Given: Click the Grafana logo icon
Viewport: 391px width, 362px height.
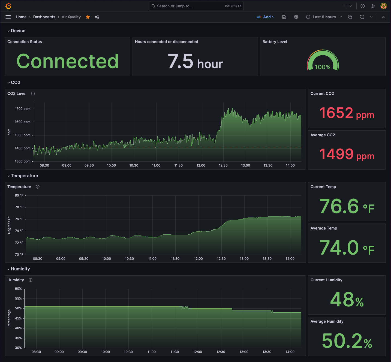Looking at the screenshot, I should 8,6.
